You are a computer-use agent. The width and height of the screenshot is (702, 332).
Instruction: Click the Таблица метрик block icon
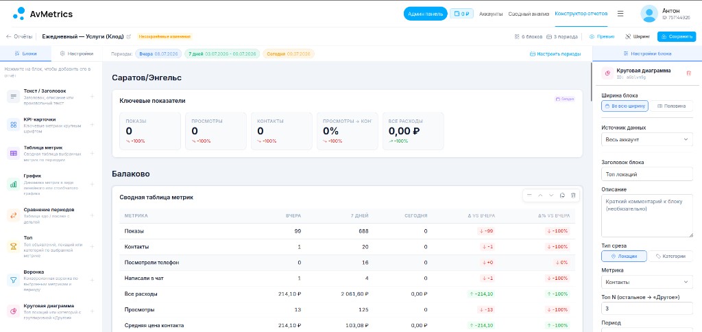[x=13, y=153]
